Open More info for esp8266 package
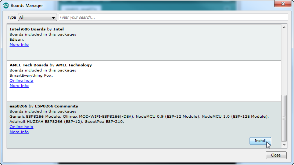The image size is (294, 165). (x=19, y=132)
